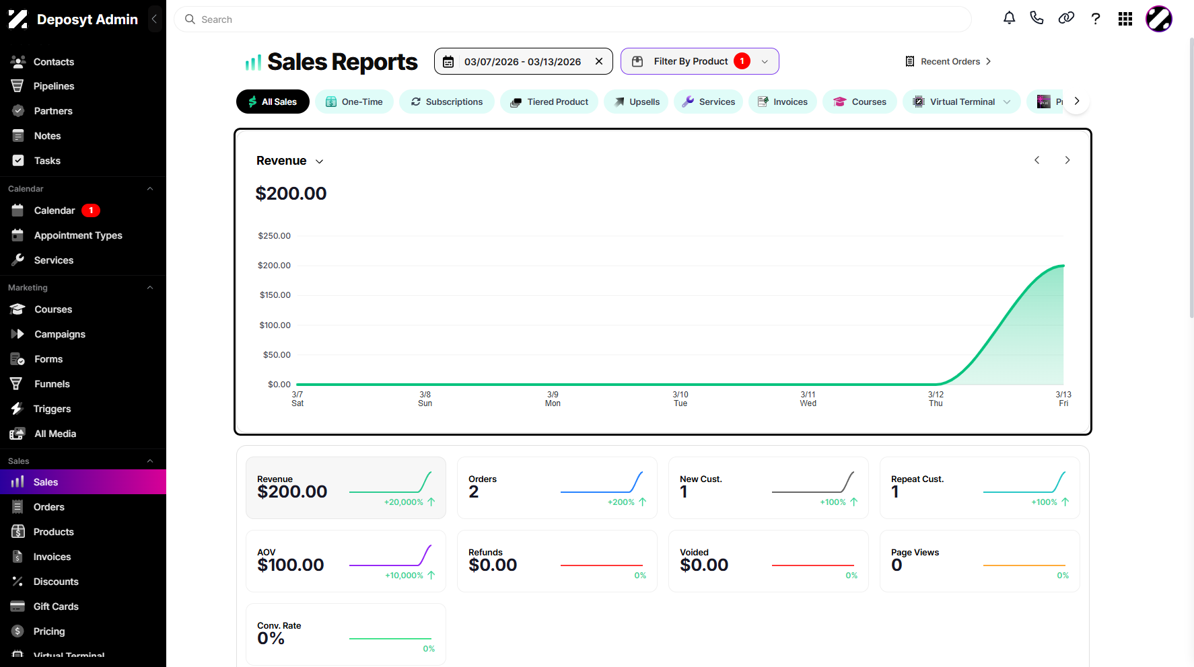This screenshot has height=667, width=1194.
Task: Select the All Sales tab
Action: coord(273,102)
